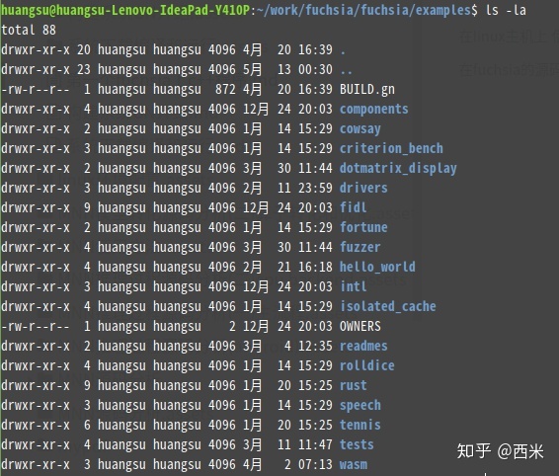Image resolution: width=559 pixels, height=476 pixels.
Task: Click the 23:59 timestamp of drivers
Action: click(315, 188)
